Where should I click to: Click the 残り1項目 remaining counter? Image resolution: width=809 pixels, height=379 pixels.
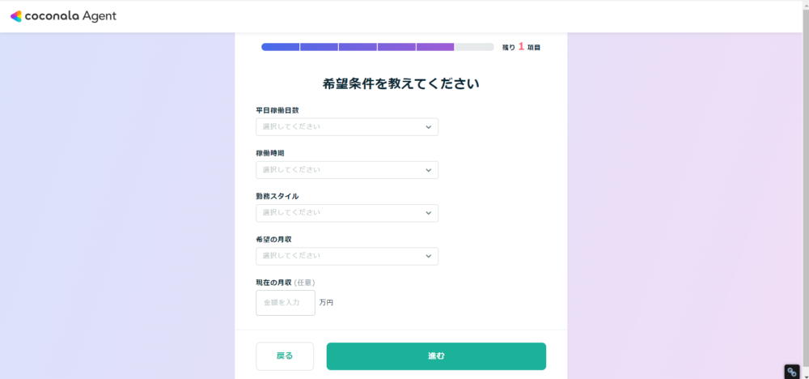pos(521,47)
